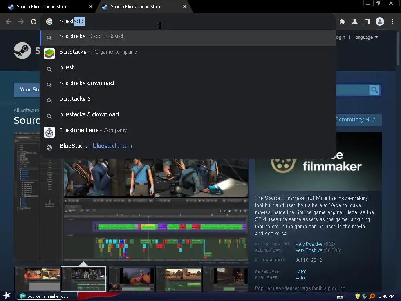The width and height of the screenshot is (401, 301).
Task: Select the highlighted second screenshot thumbnail
Action: 83,279
